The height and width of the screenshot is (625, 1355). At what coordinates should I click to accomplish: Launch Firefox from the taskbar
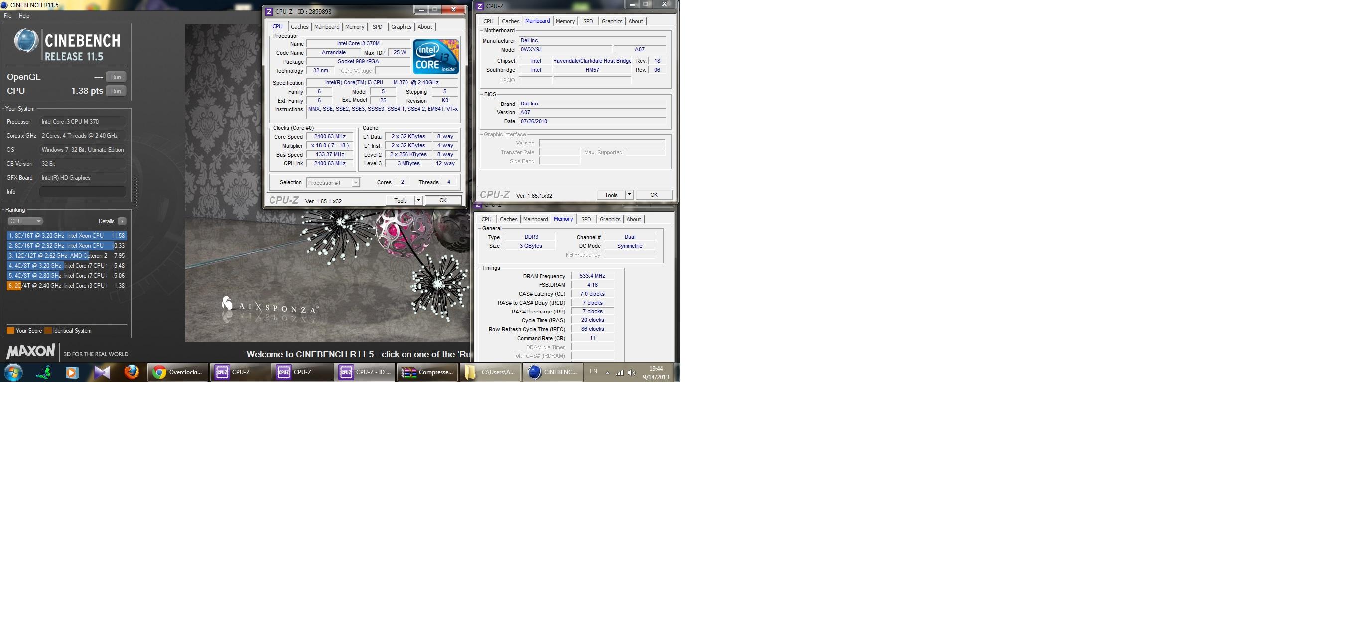[x=132, y=372]
